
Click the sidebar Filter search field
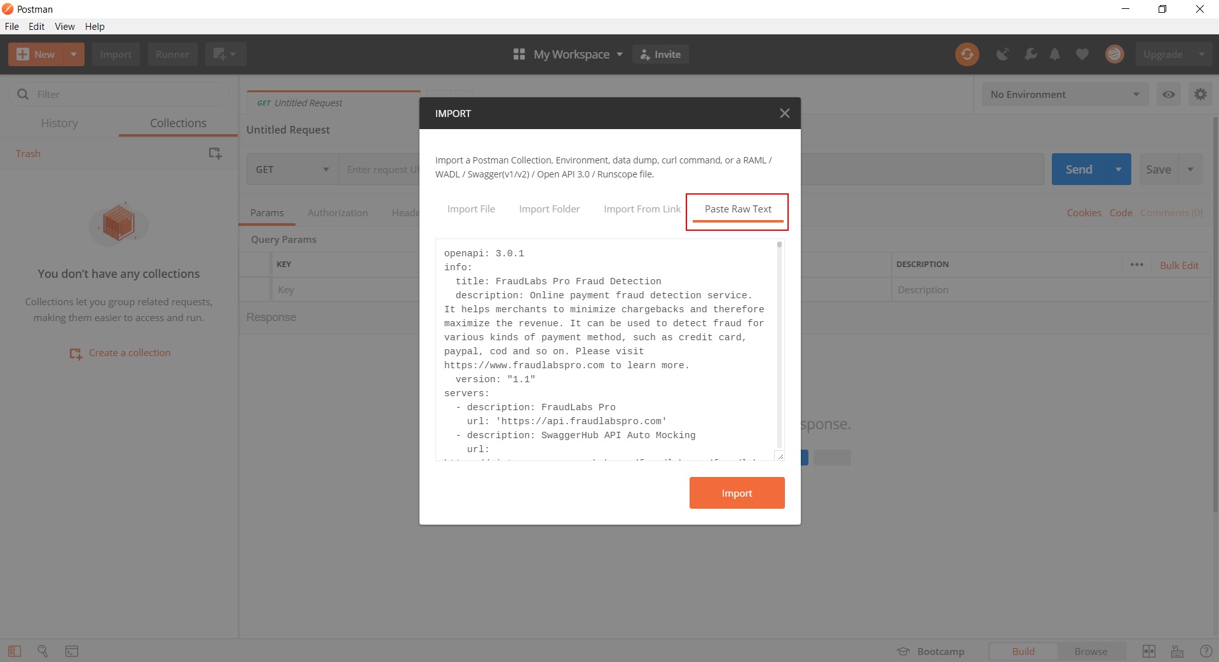(119, 94)
